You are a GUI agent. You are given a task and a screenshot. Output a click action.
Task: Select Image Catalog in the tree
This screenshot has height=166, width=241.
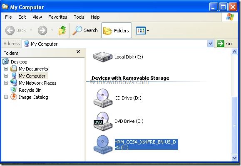click(33, 97)
